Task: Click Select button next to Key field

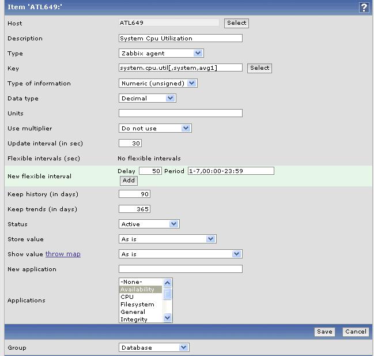Action: 259,68
